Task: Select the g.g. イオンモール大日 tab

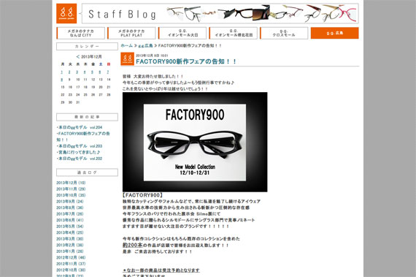Action: click(182, 33)
